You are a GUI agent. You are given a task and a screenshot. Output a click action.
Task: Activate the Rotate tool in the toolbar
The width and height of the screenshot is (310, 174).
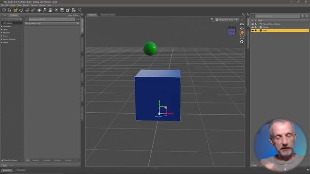tap(21, 10)
